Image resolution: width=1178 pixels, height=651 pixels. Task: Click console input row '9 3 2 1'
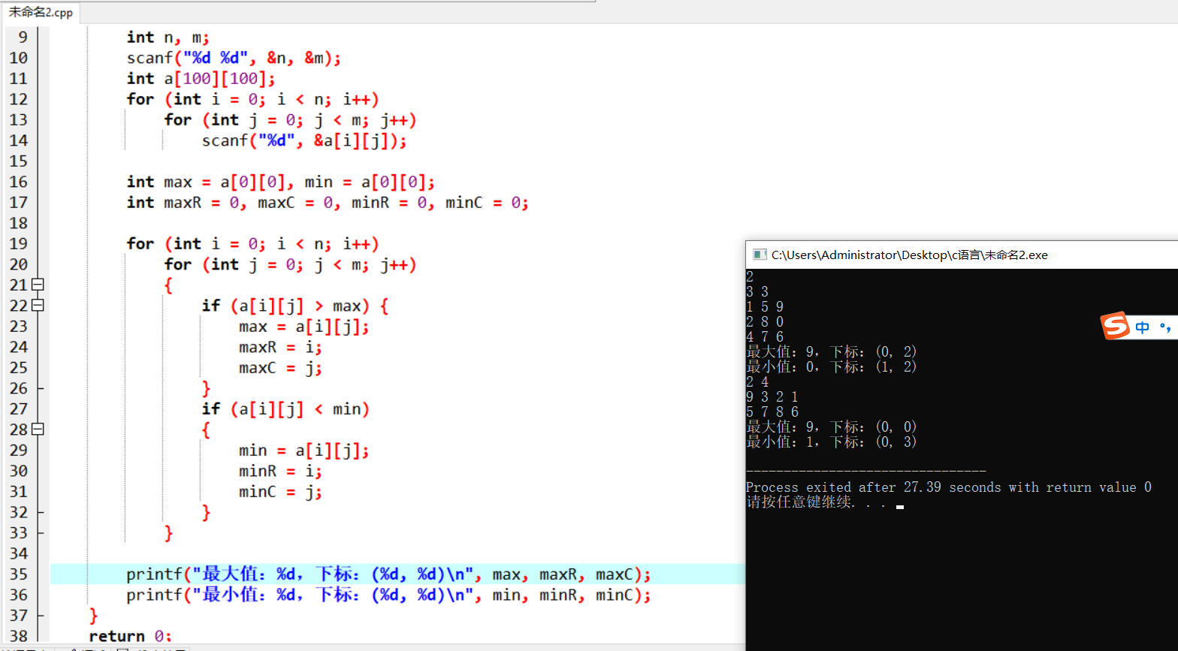click(x=772, y=396)
